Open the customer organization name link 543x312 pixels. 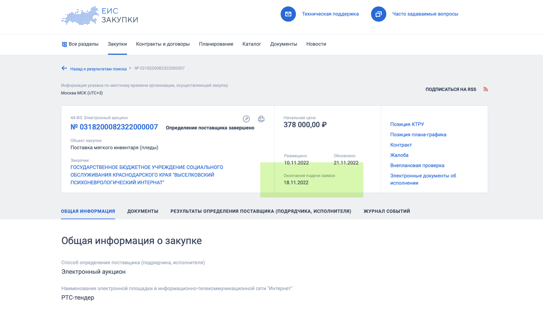pos(147,175)
